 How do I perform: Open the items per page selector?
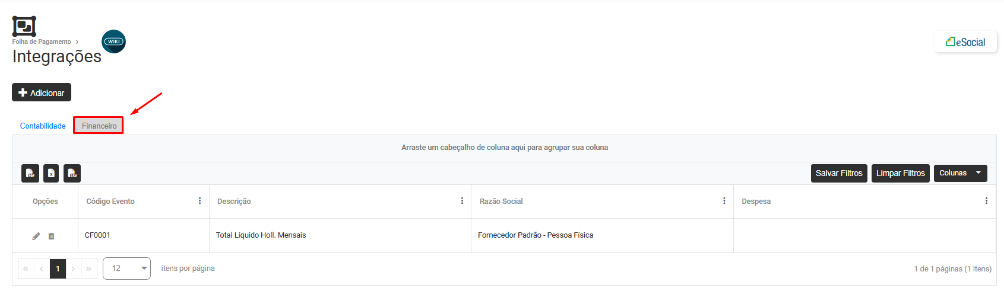126,268
